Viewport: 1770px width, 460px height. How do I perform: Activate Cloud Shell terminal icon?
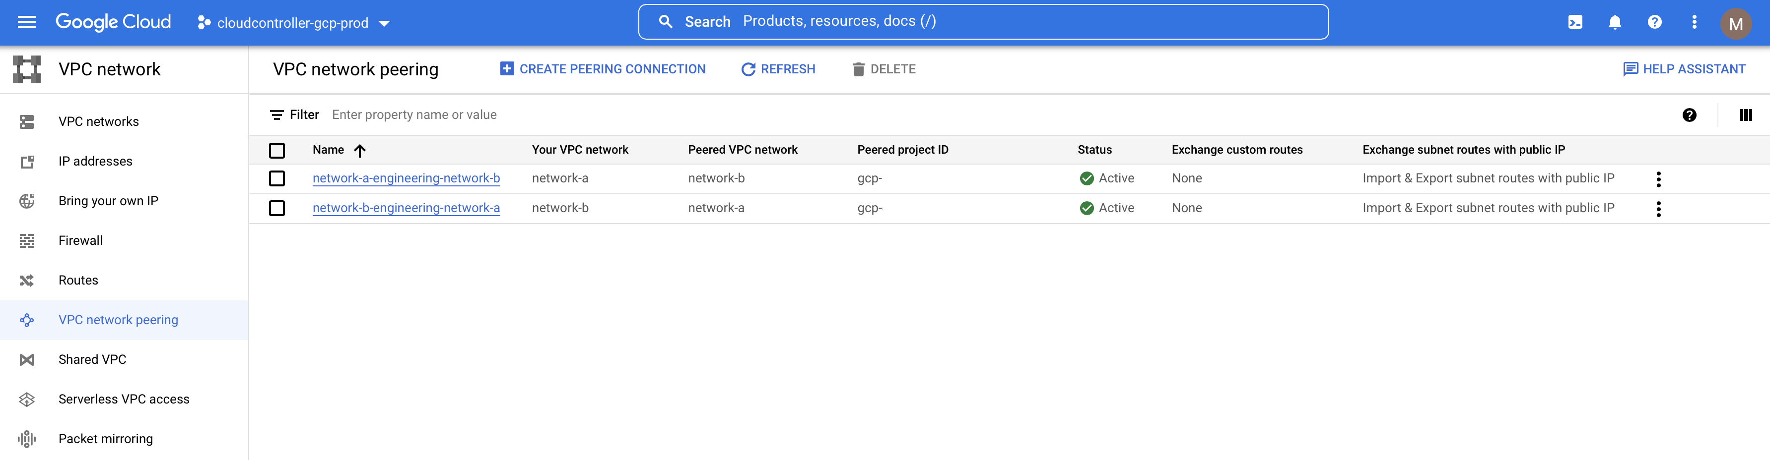(x=1575, y=22)
